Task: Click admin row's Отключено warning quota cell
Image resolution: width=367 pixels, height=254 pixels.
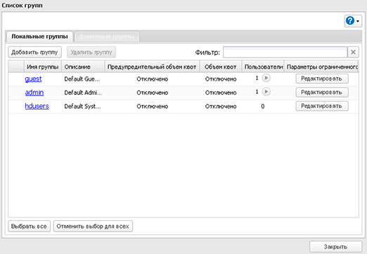Action: click(x=153, y=93)
